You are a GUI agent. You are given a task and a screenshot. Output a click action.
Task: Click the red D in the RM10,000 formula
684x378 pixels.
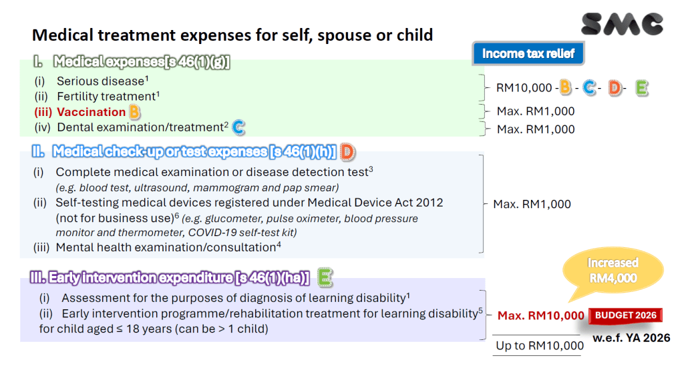click(x=615, y=87)
